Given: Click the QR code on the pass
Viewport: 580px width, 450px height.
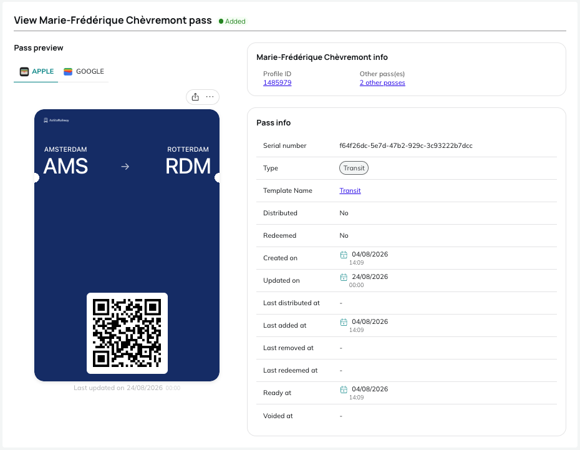Looking at the screenshot, I should (x=127, y=333).
